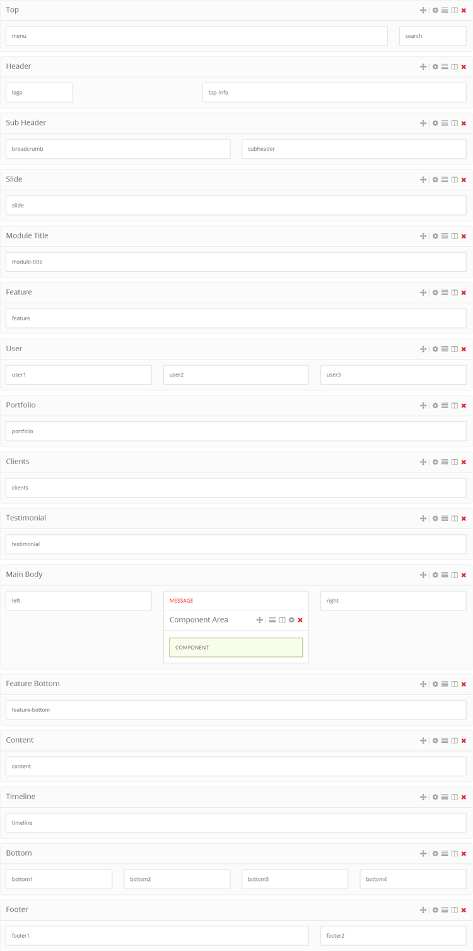Click the green COMPONENT block
The height and width of the screenshot is (951, 473).
pyautogui.click(x=235, y=648)
